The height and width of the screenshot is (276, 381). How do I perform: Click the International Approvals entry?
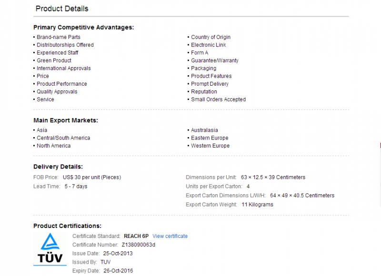click(64, 68)
